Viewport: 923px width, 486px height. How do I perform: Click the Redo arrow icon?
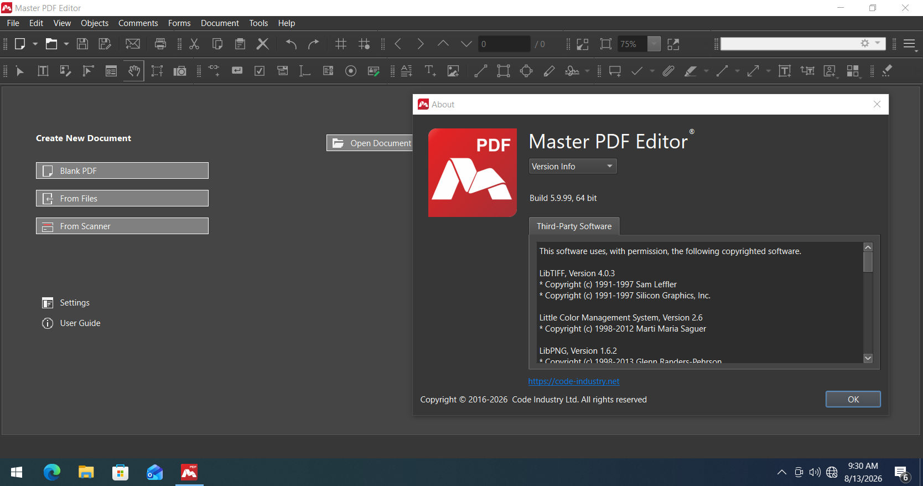(x=314, y=44)
